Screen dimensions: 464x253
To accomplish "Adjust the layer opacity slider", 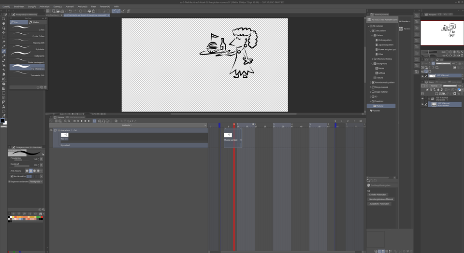I will (450, 86).
